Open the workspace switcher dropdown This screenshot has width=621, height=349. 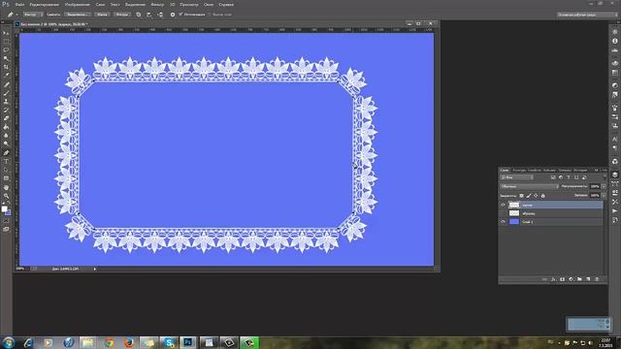click(587, 15)
